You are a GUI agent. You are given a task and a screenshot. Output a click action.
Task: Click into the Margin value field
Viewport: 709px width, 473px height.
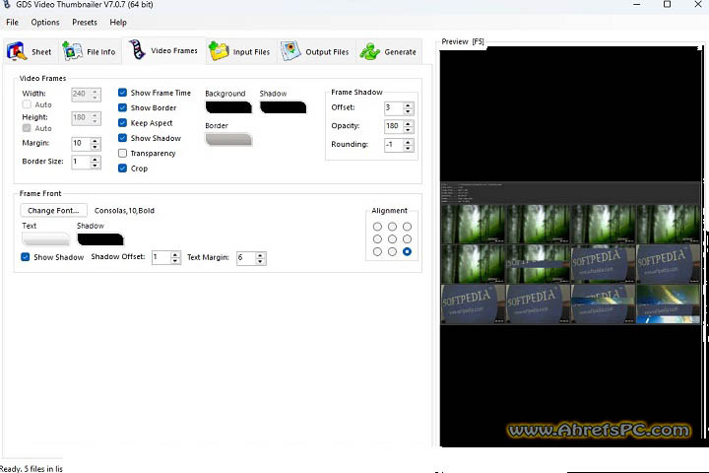pyautogui.click(x=81, y=144)
